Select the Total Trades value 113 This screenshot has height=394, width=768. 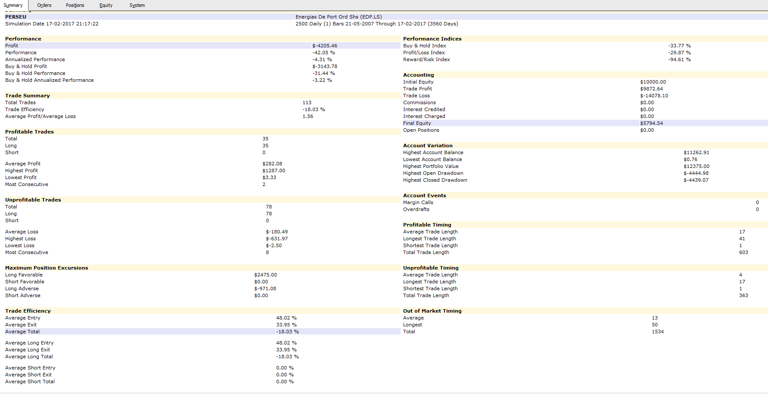pyautogui.click(x=307, y=102)
